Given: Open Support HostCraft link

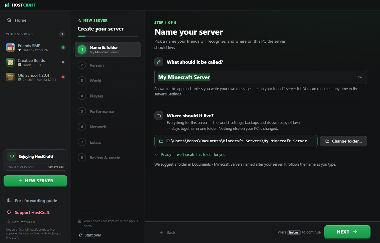Looking at the screenshot, I should pyautogui.click(x=35, y=212).
